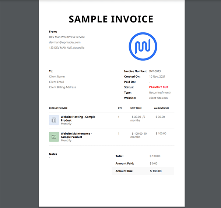Viewport: 221px width, 208px height.
Task: Click the From: label
Action: pos(53,32)
